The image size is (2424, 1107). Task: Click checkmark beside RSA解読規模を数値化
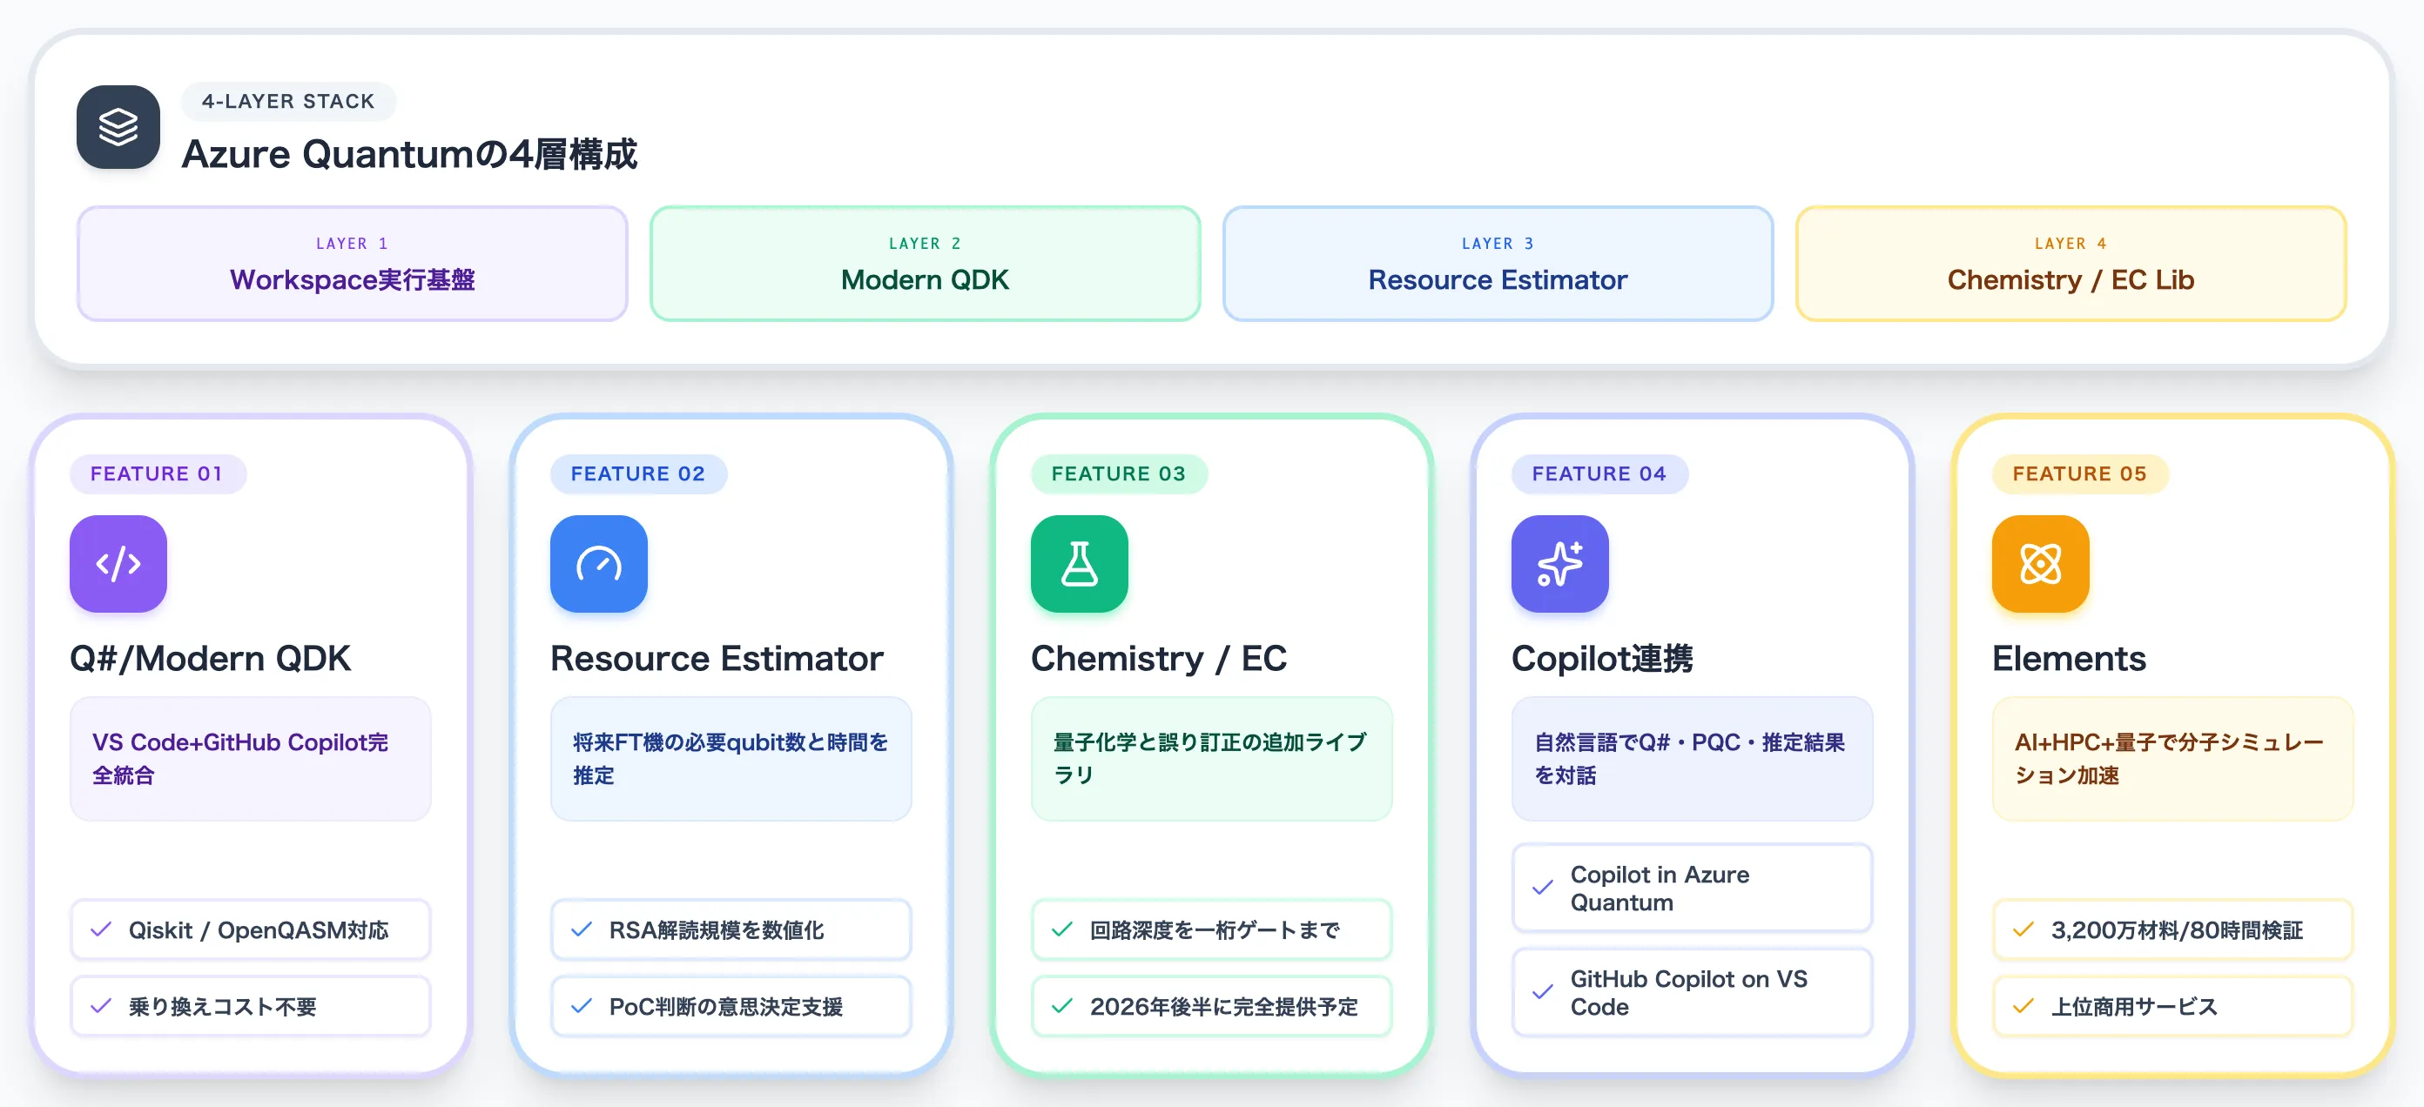582,929
